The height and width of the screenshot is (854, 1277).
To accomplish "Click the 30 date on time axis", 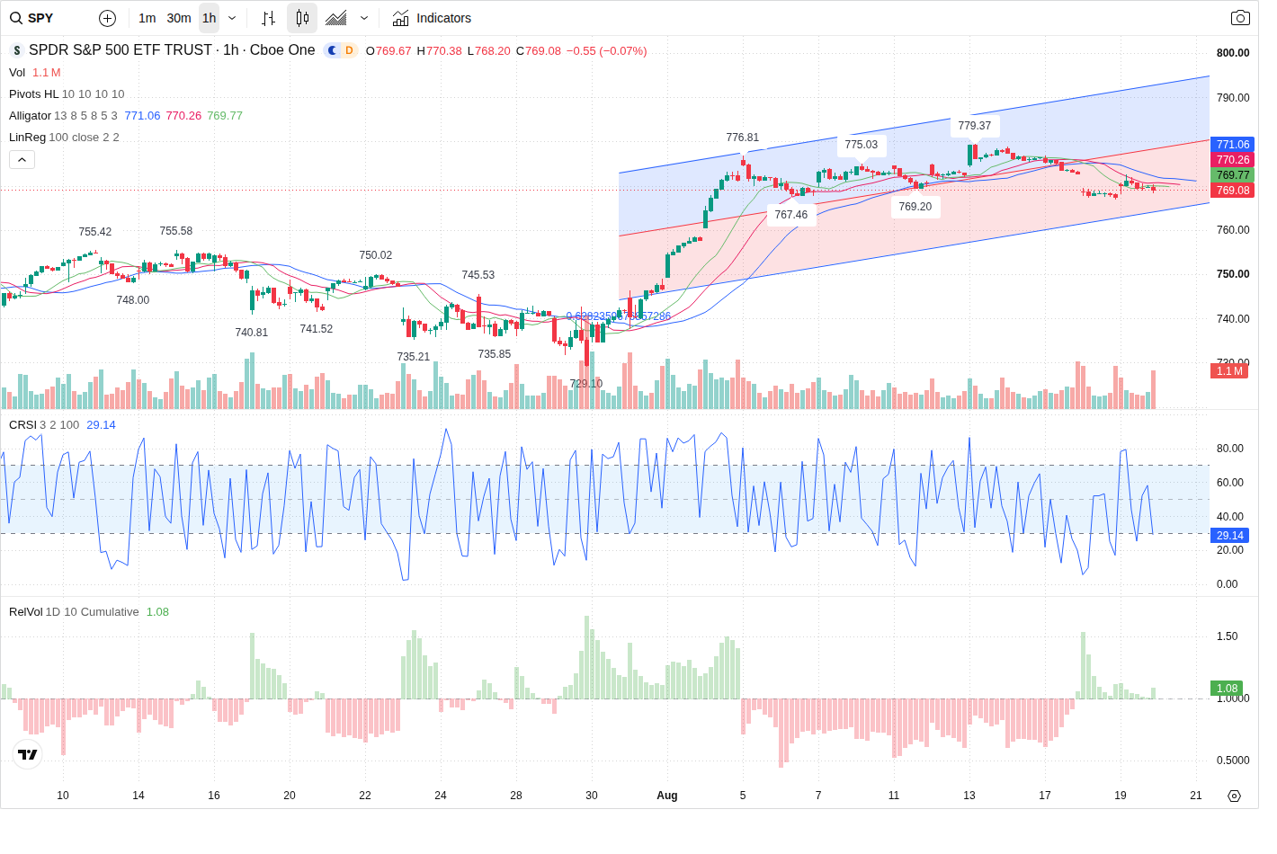I will [x=592, y=796].
